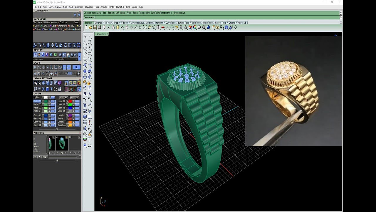
Task: Toggle visibility of Cutting layer
Action: (x=77, y=122)
